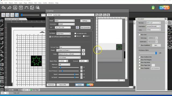The height and width of the screenshot is (96, 172).
Task: Open the Custom Cut Preset dropdown
Action: click(69, 50)
